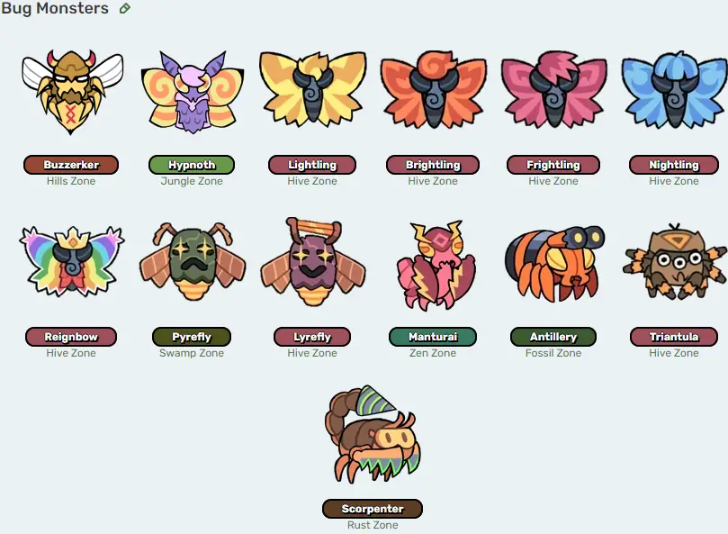Open the Frightling name badge
728x534 pixels.
tap(553, 165)
